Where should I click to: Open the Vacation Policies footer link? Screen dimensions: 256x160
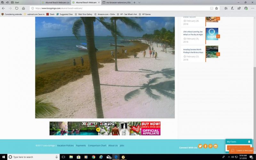click(x=65, y=146)
